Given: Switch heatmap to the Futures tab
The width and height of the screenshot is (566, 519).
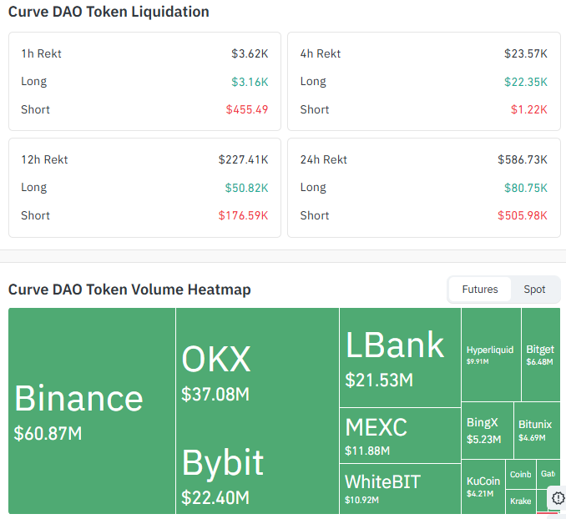Looking at the screenshot, I should point(480,289).
